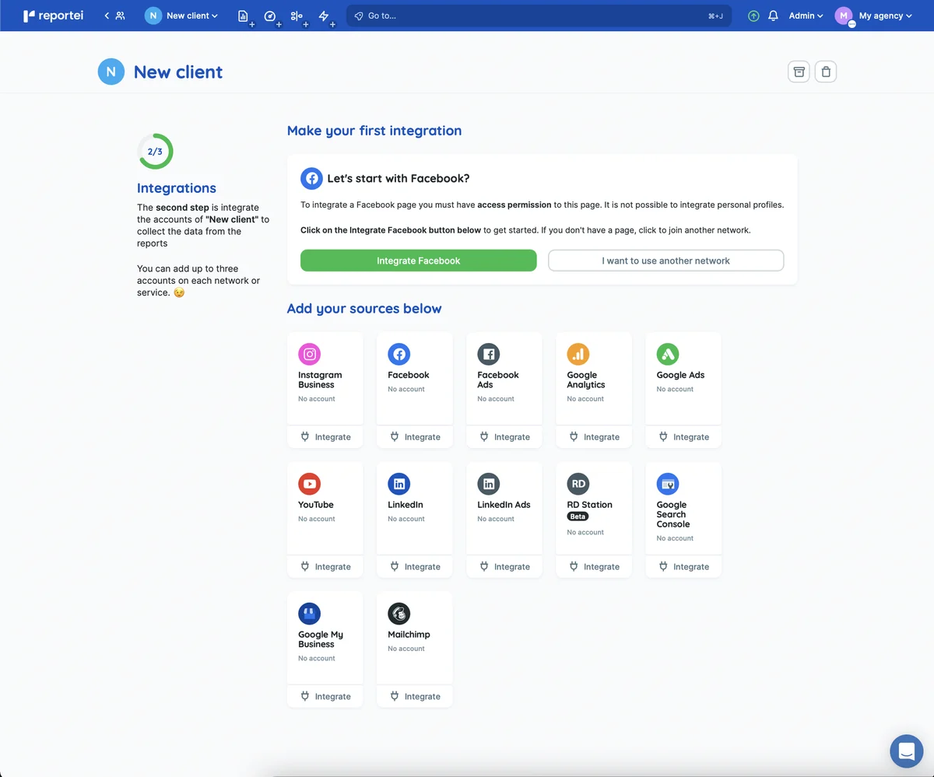The width and height of the screenshot is (934, 777).
Task: Integrate LinkedIn account
Action: (415, 567)
